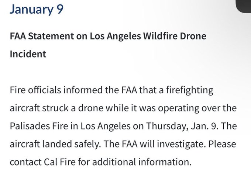Click the word "Please" ending the fourth line
Screen dimensions: 251x184
point(222,144)
